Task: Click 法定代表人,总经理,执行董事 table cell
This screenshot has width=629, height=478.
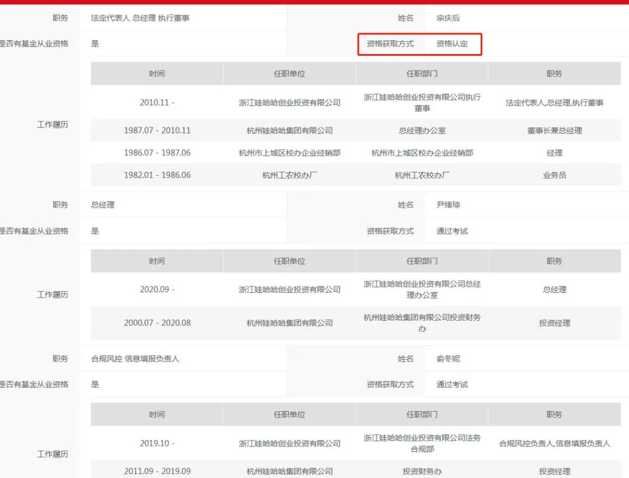Action: [x=554, y=102]
